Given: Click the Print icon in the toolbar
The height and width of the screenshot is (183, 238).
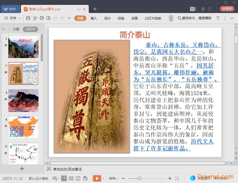Looking at the screenshot, I should [42, 18].
